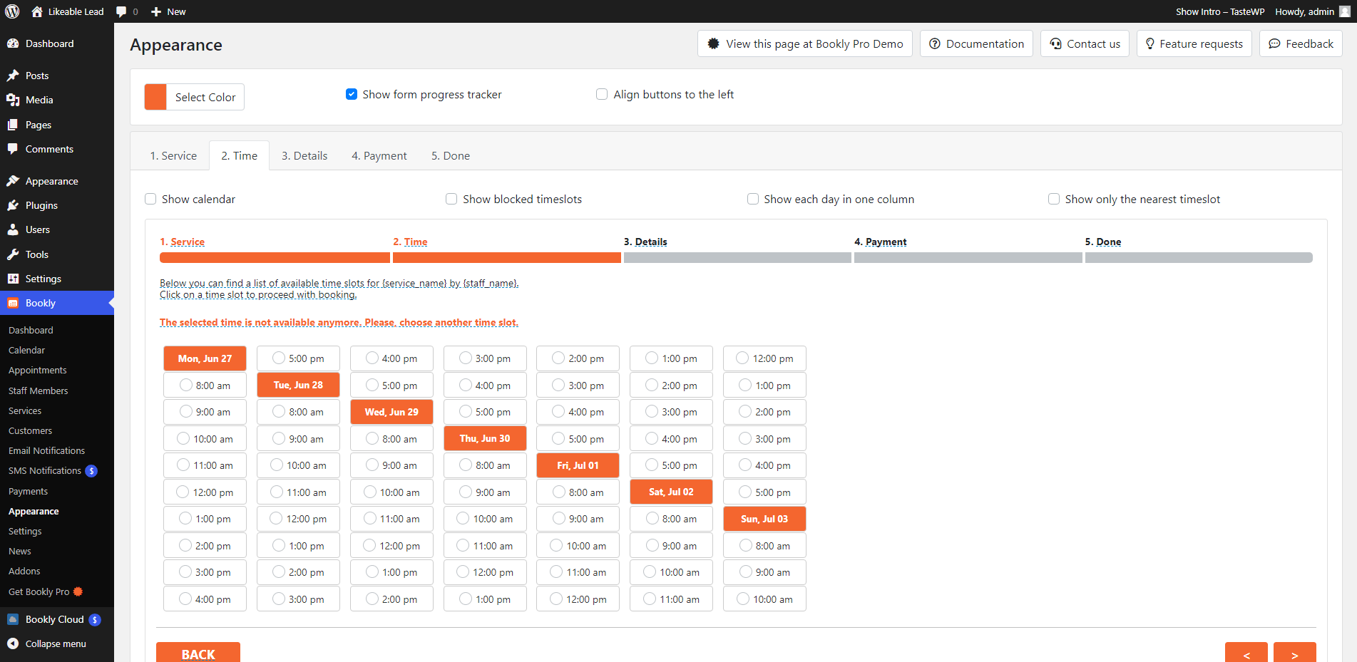Open Email Notifications in Bookly submenu

(x=46, y=450)
